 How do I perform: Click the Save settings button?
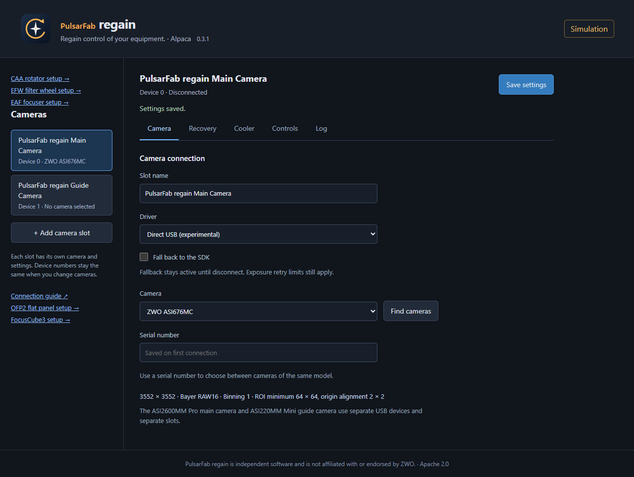(x=526, y=85)
